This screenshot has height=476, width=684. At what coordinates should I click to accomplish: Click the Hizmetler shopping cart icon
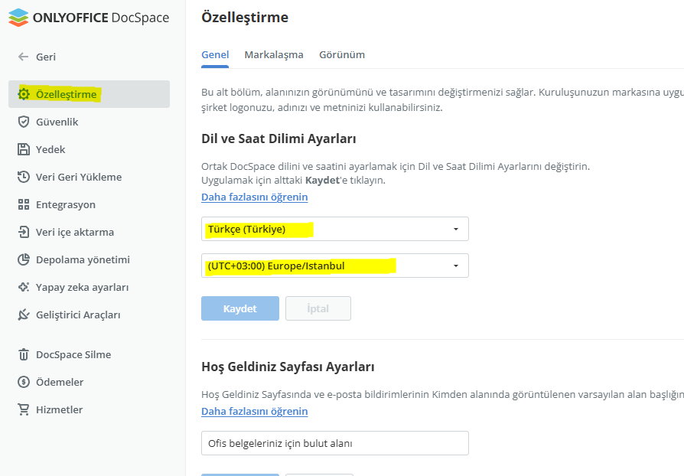24,409
